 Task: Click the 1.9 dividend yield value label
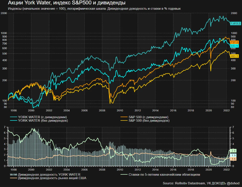[x=234, y=155]
